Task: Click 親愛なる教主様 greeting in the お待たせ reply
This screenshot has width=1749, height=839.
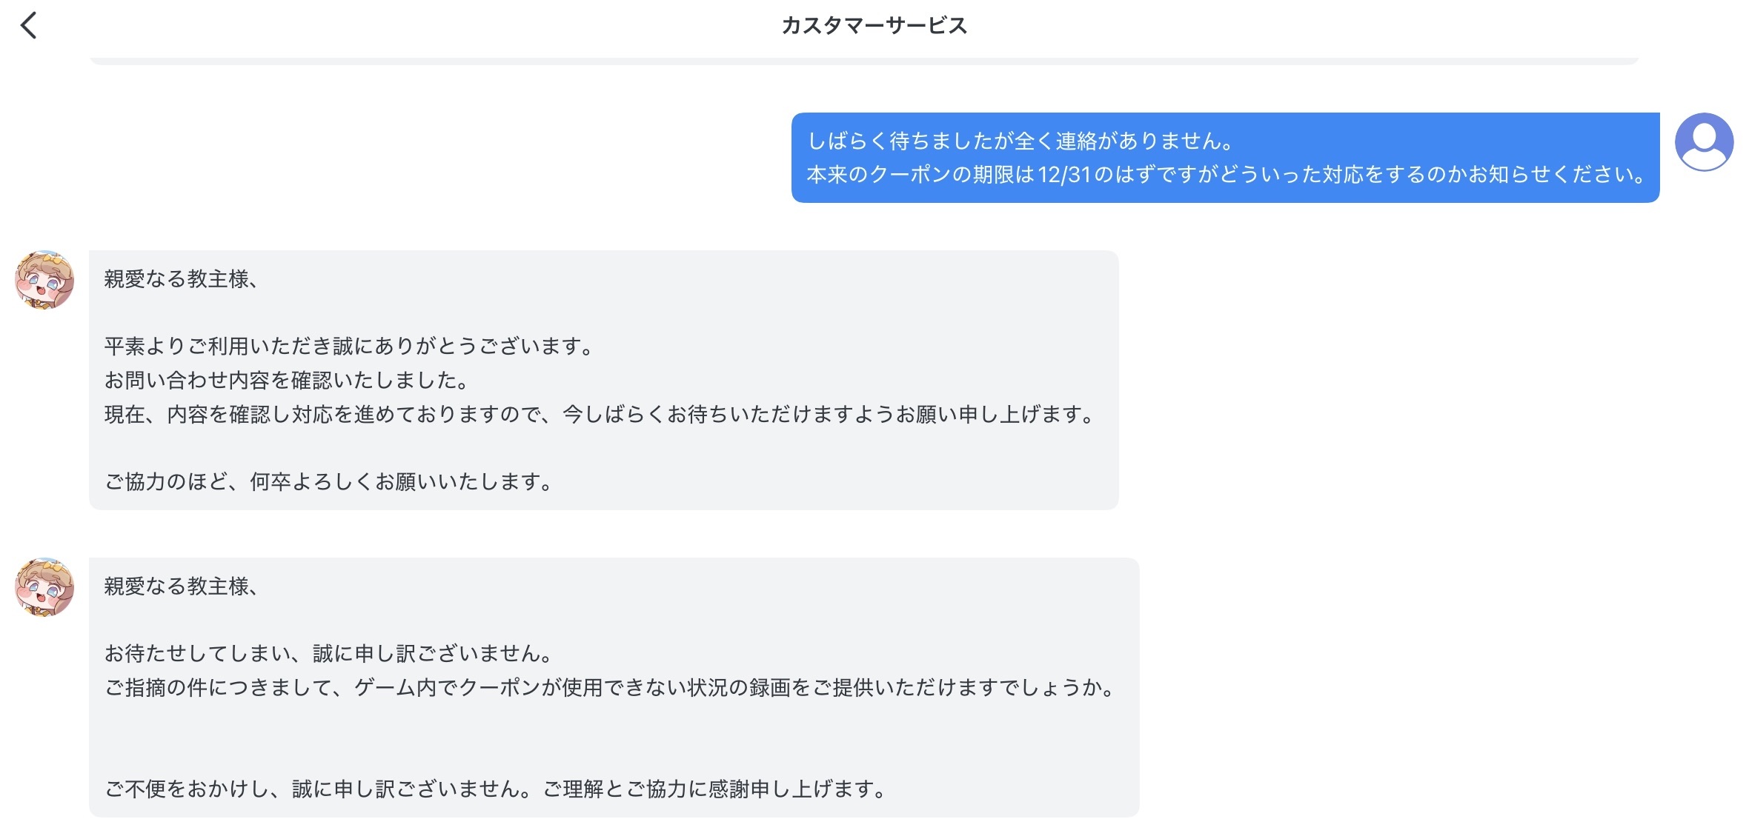Action: 181,586
